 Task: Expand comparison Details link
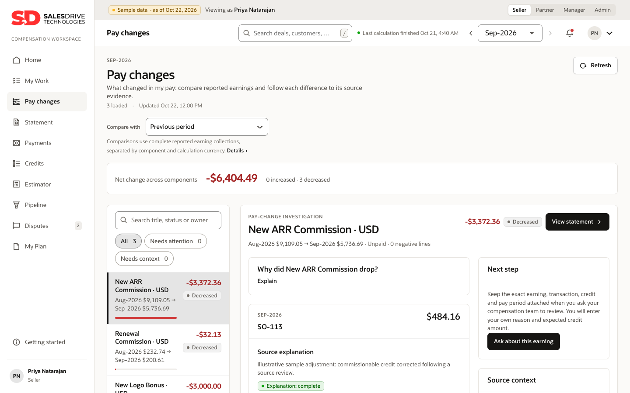pos(237,151)
